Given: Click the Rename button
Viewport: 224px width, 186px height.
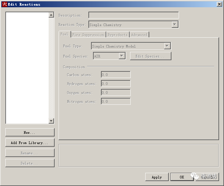Looking at the screenshot, I should tap(30, 153).
